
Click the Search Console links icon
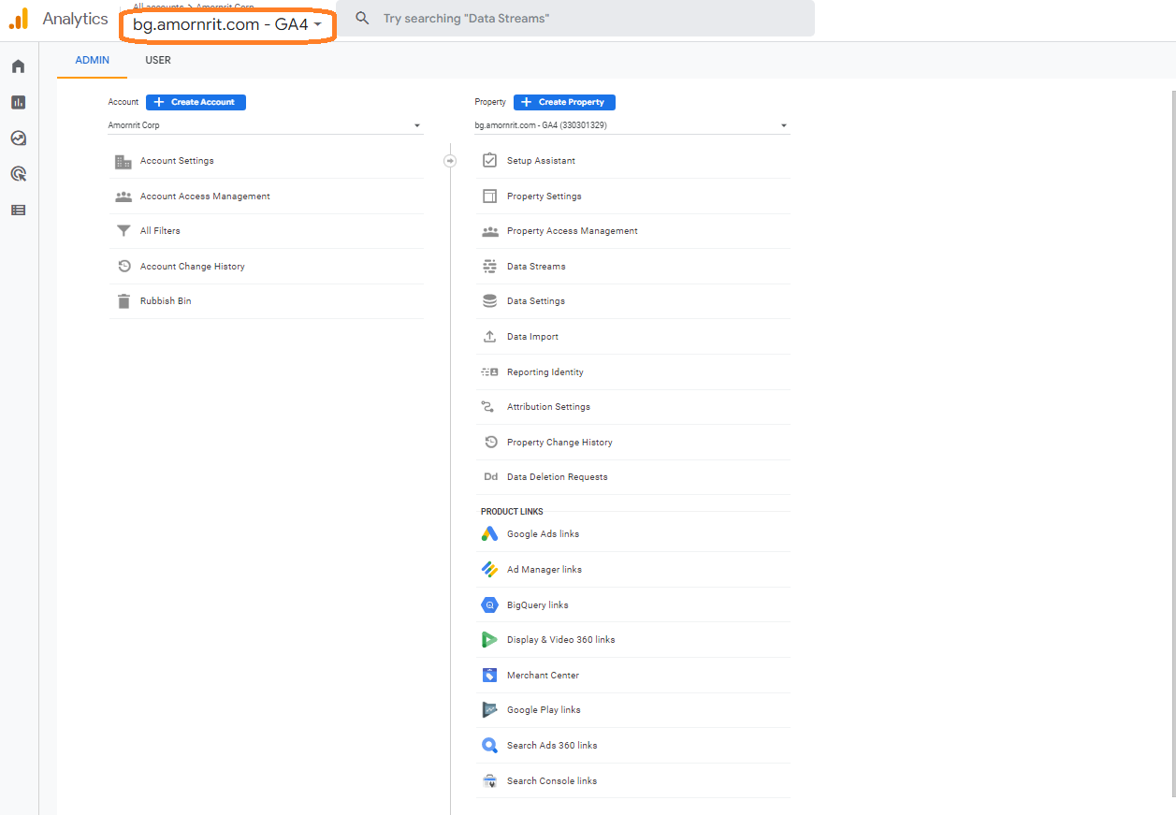point(489,781)
